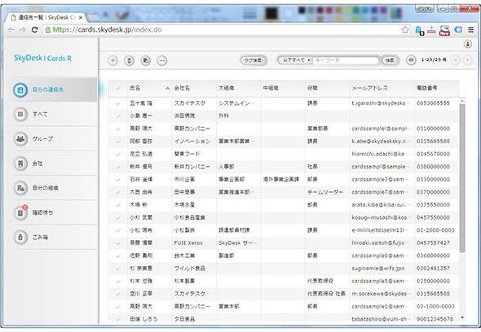Click the add contact plus icon

tap(113, 61)
